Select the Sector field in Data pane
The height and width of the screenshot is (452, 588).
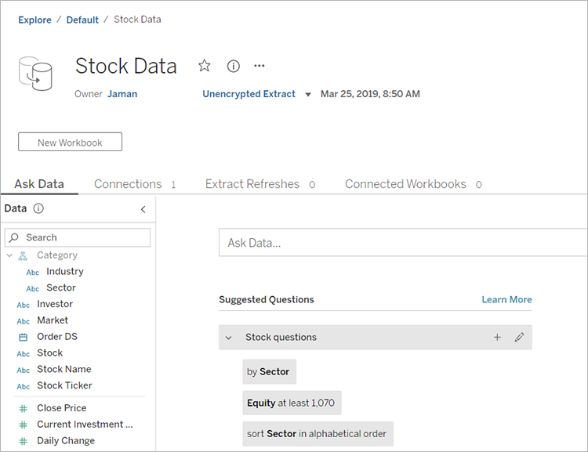coord(61,287)
